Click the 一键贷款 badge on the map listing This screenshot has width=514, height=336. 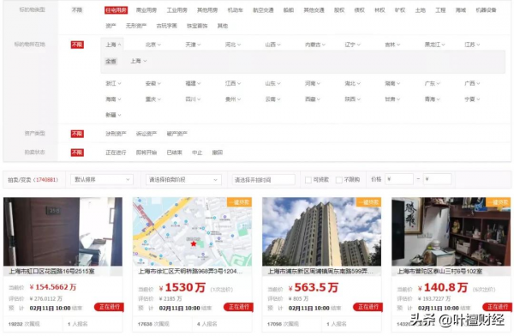click(239, 202)
